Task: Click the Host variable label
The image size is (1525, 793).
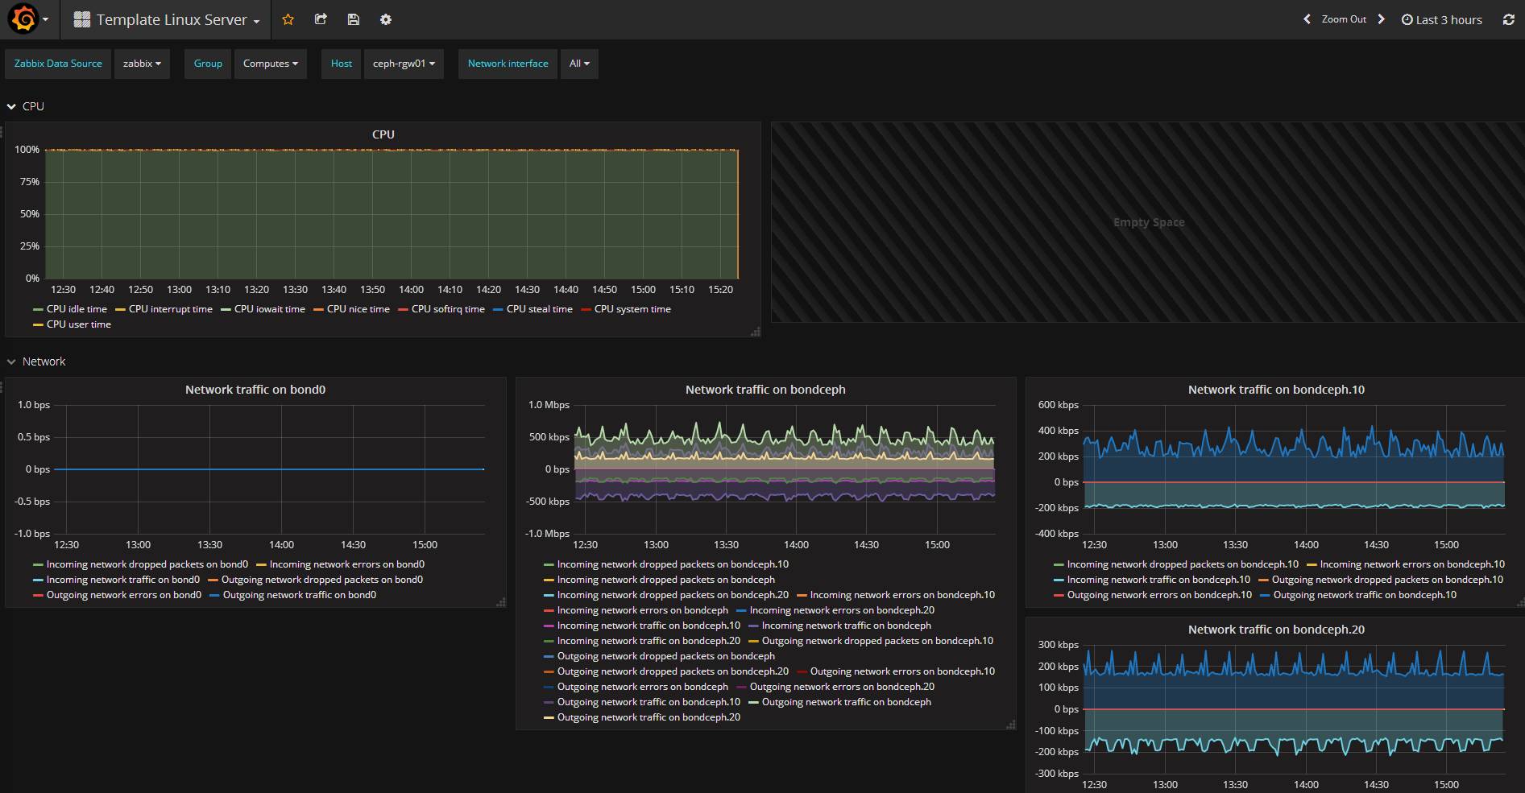Action: pyautogui.click(x=342, y=64)
